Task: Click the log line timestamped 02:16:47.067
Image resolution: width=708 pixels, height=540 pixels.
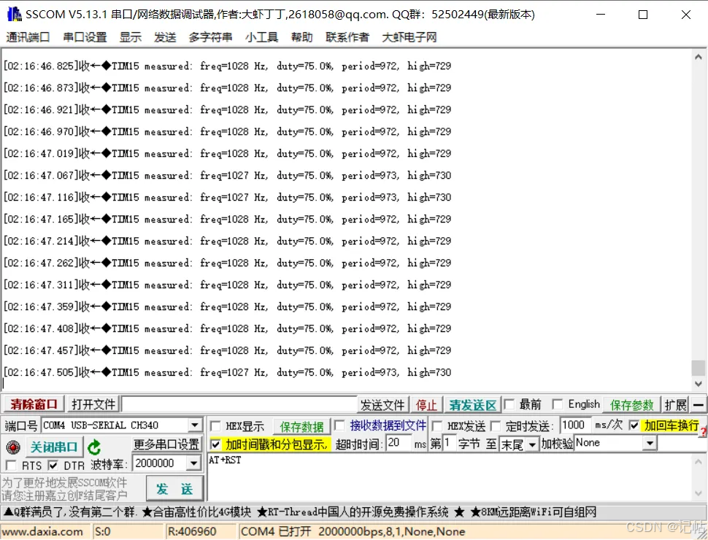Action: [227, 175]
